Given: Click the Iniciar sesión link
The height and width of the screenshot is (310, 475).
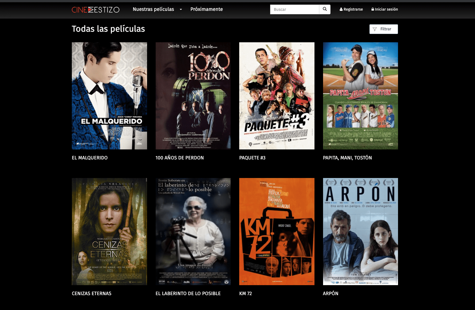Looking at the screenshot, I should point(386,9).
